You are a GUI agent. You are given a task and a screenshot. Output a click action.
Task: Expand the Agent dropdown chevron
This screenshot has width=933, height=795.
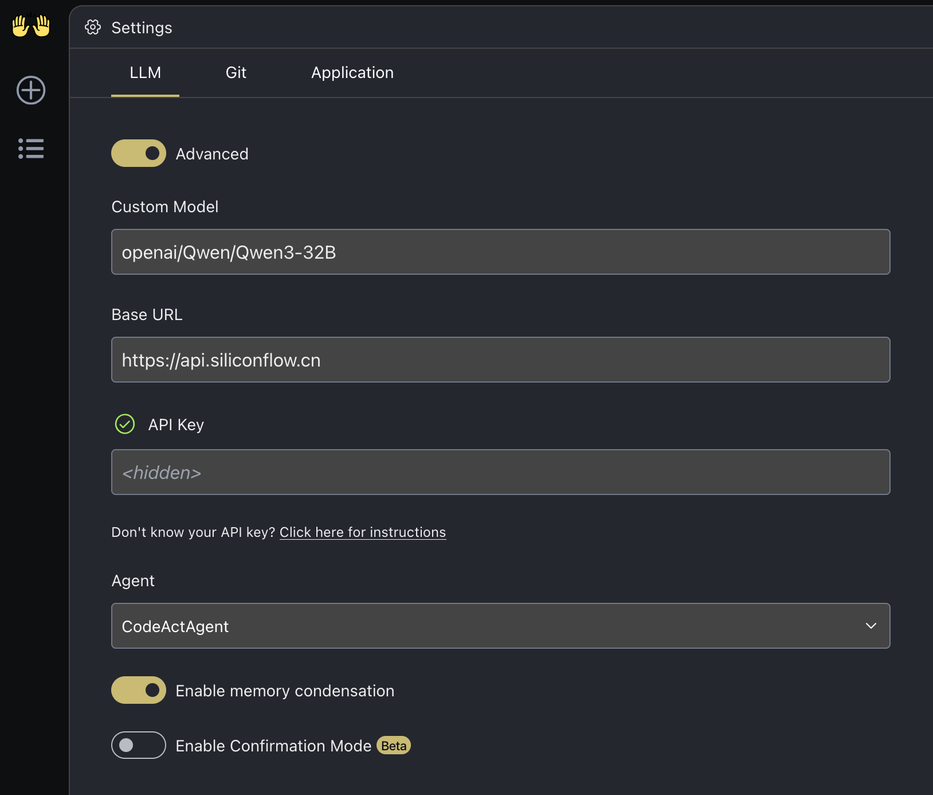point(871,626)
